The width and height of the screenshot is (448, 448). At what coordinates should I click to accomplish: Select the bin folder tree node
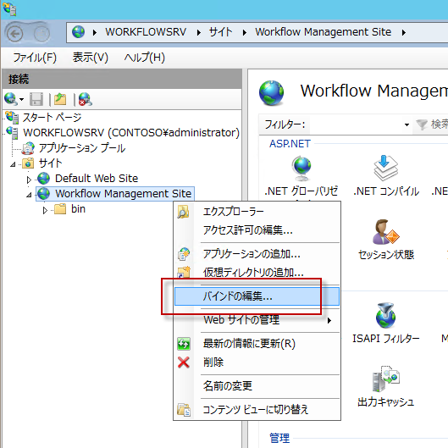pos(78,209)
